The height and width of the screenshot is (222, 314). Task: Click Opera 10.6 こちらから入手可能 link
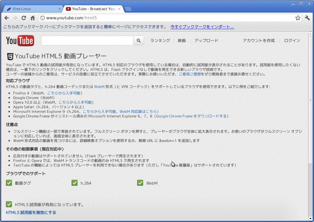[75, 102]
